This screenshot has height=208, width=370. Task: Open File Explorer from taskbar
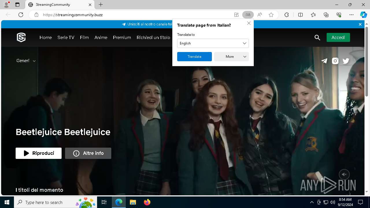[133, 202]
